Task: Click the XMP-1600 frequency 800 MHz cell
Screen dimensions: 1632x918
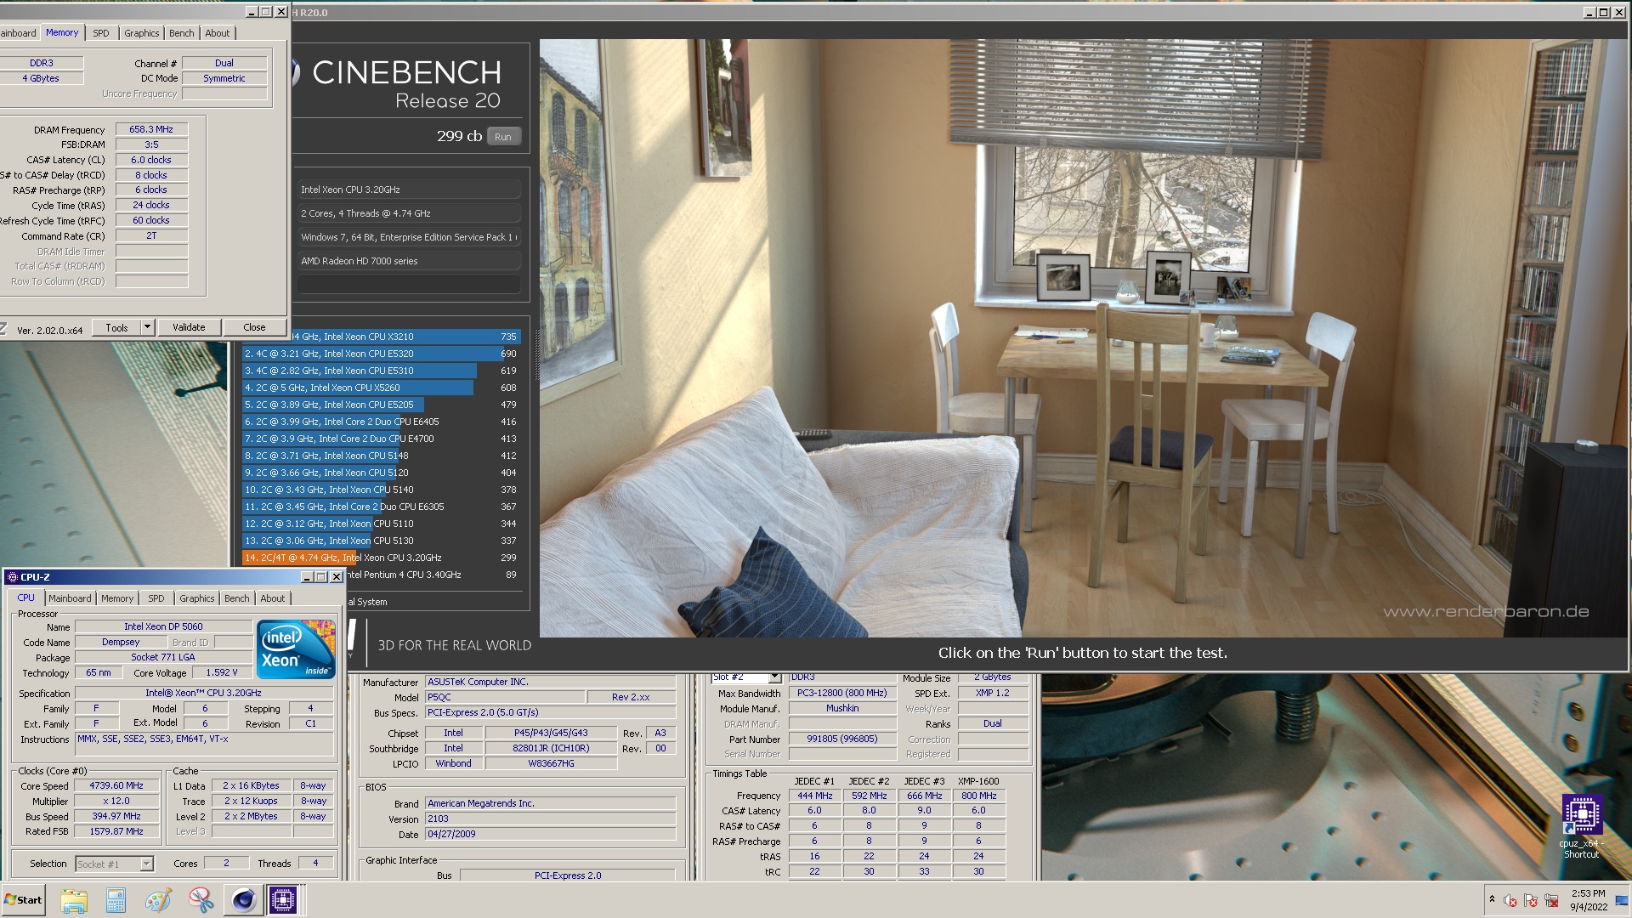Action: (978, 796)
